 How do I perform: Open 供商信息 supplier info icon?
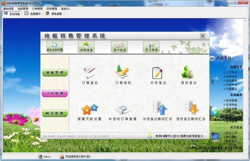(x=86, y=46)
